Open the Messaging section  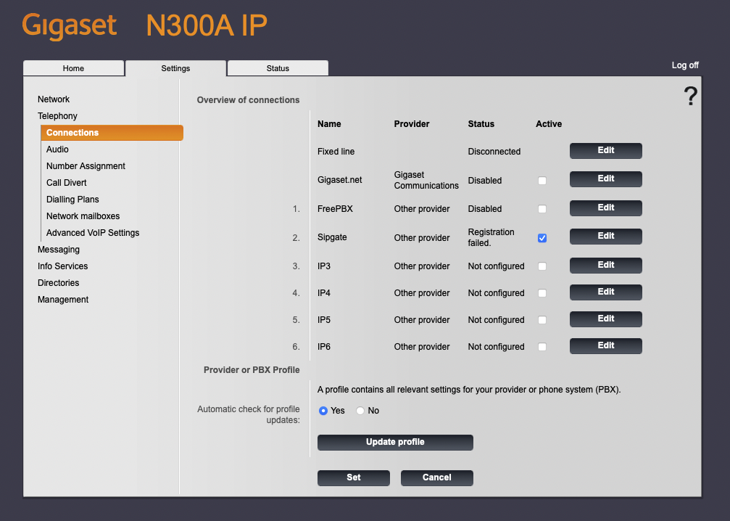click(59, 250)
